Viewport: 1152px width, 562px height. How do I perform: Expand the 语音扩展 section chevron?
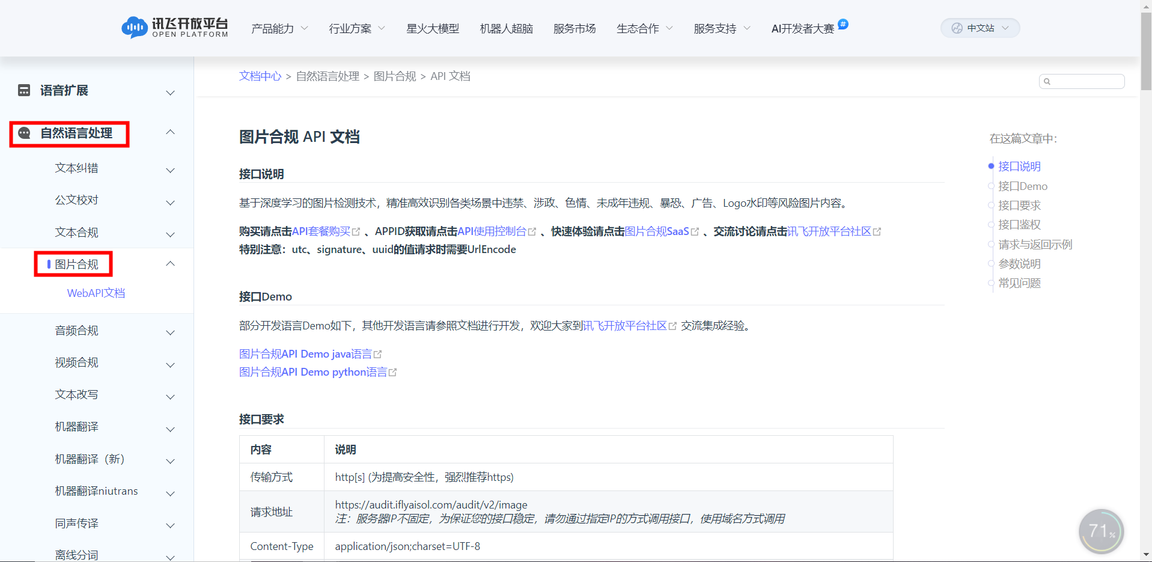(171, 93)
